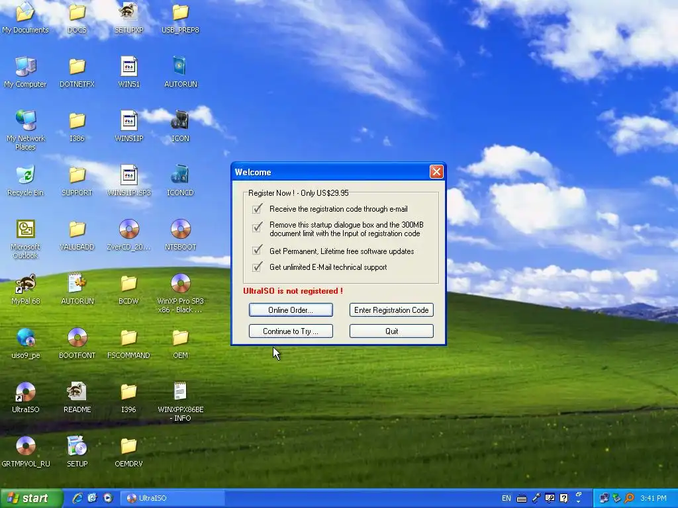Screen dimensions: 678x508
Task: Click the Online Order... button
Action: click(291, 310)
